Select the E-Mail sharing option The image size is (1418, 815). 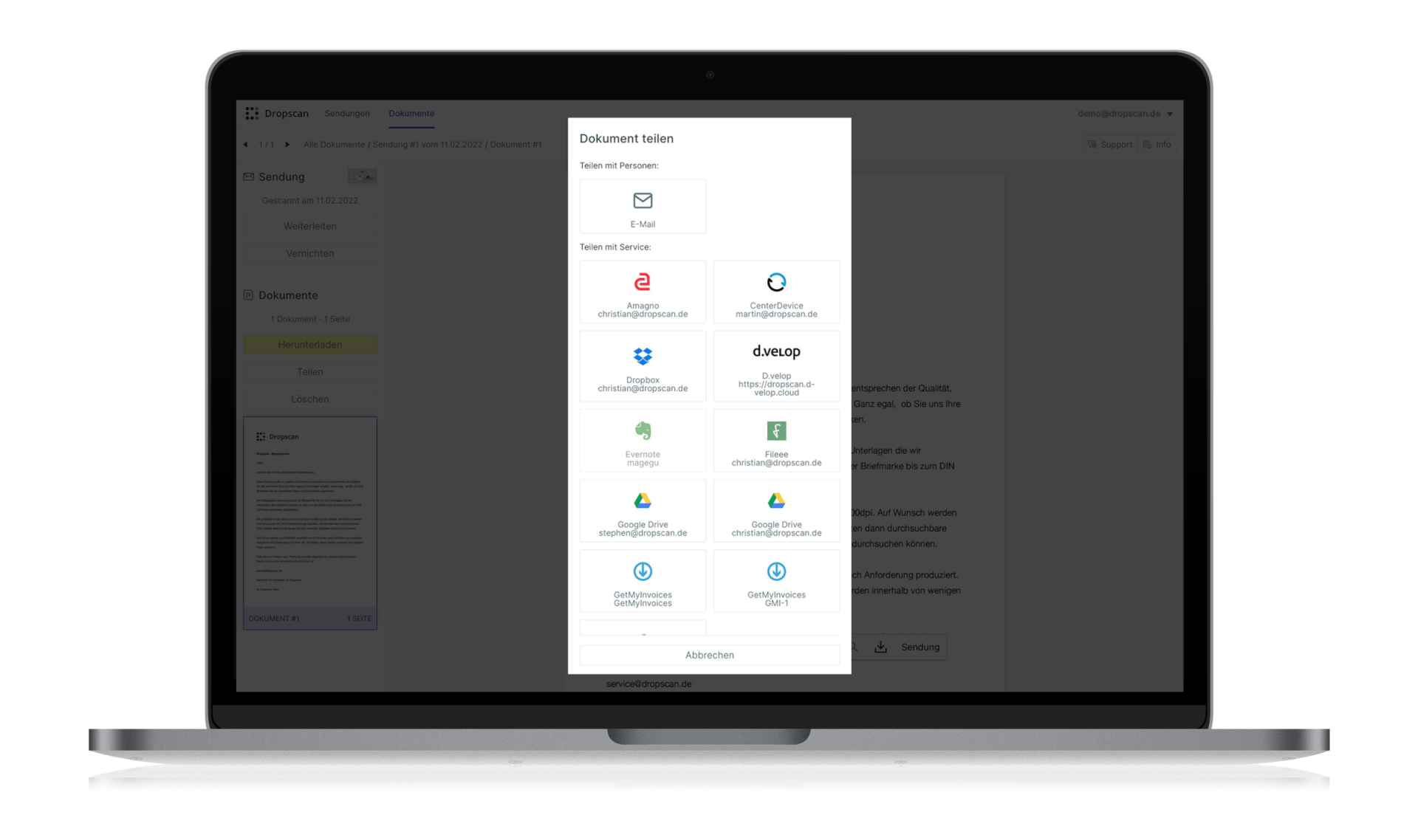(643, 206)
